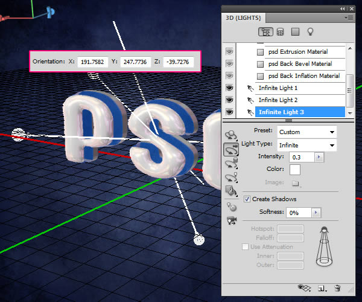
Task: Show the whole scene filter icon
Action: point(264,31)
